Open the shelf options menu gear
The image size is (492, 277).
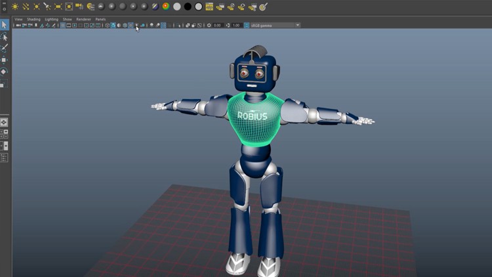(5, 9)
